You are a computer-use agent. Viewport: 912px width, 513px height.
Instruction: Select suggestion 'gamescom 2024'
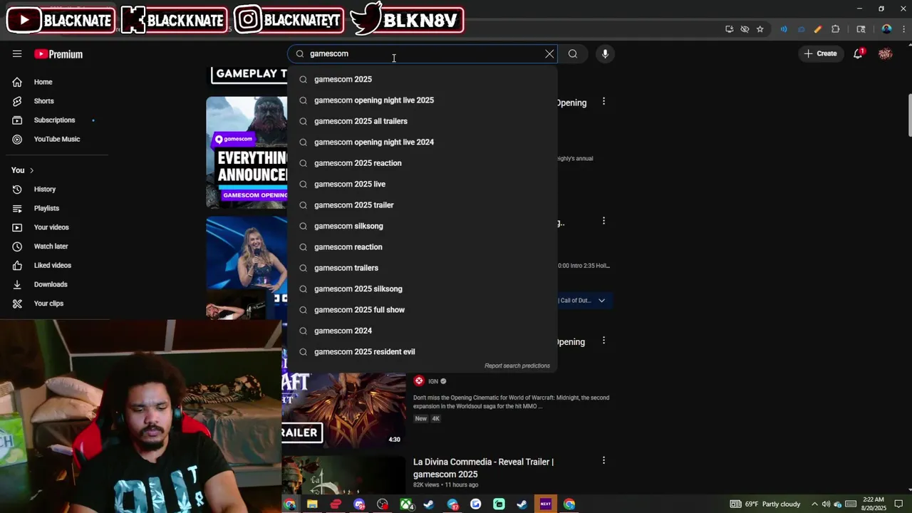pyautogui.click(x=422, y=331)
